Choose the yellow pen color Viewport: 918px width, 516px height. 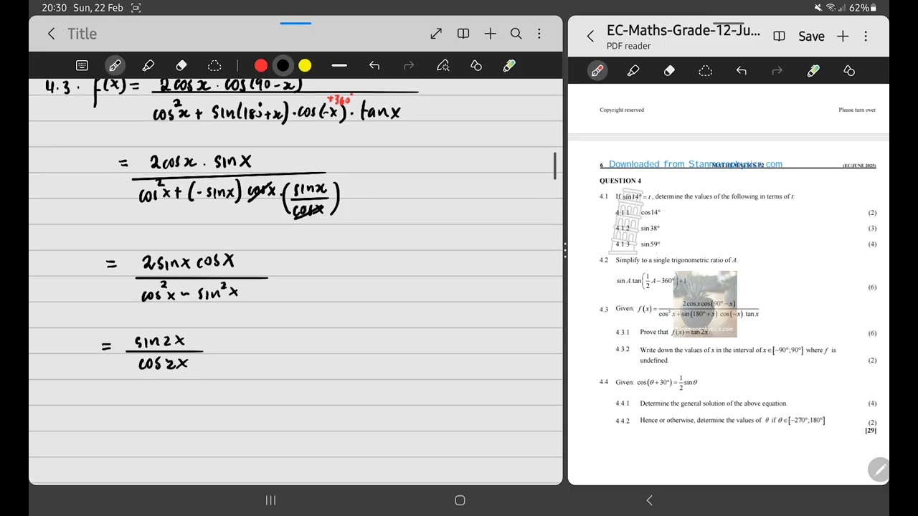305,66
